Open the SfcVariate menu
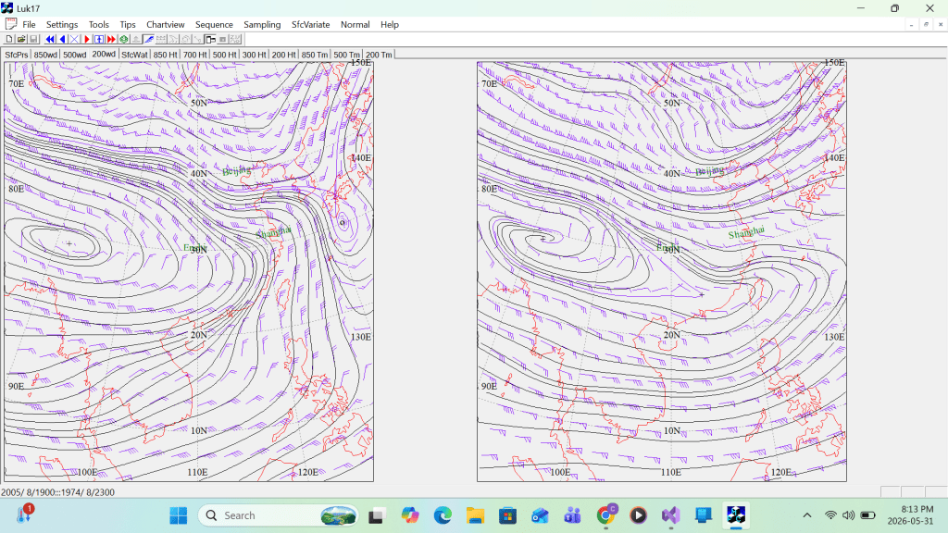This screenshot has width=948, height=533. point(311,24)
